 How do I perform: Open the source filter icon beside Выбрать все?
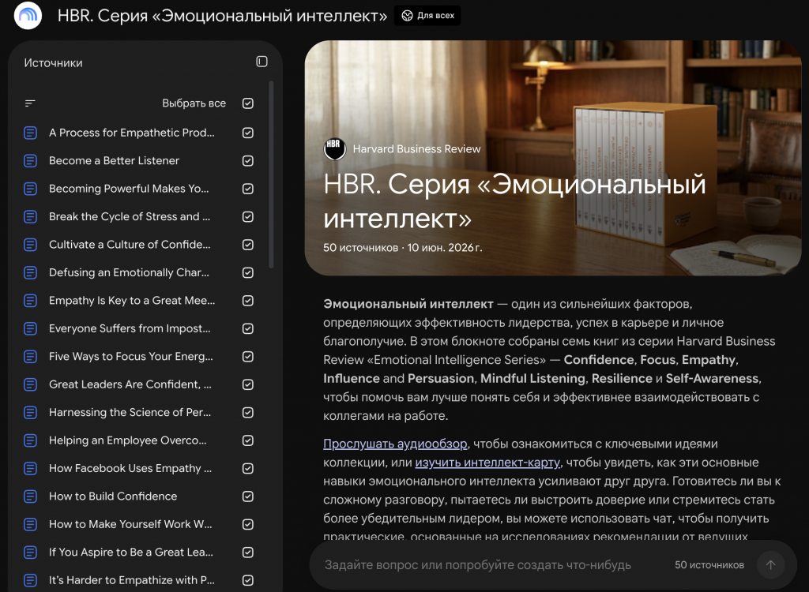click(x=30, y=103)
